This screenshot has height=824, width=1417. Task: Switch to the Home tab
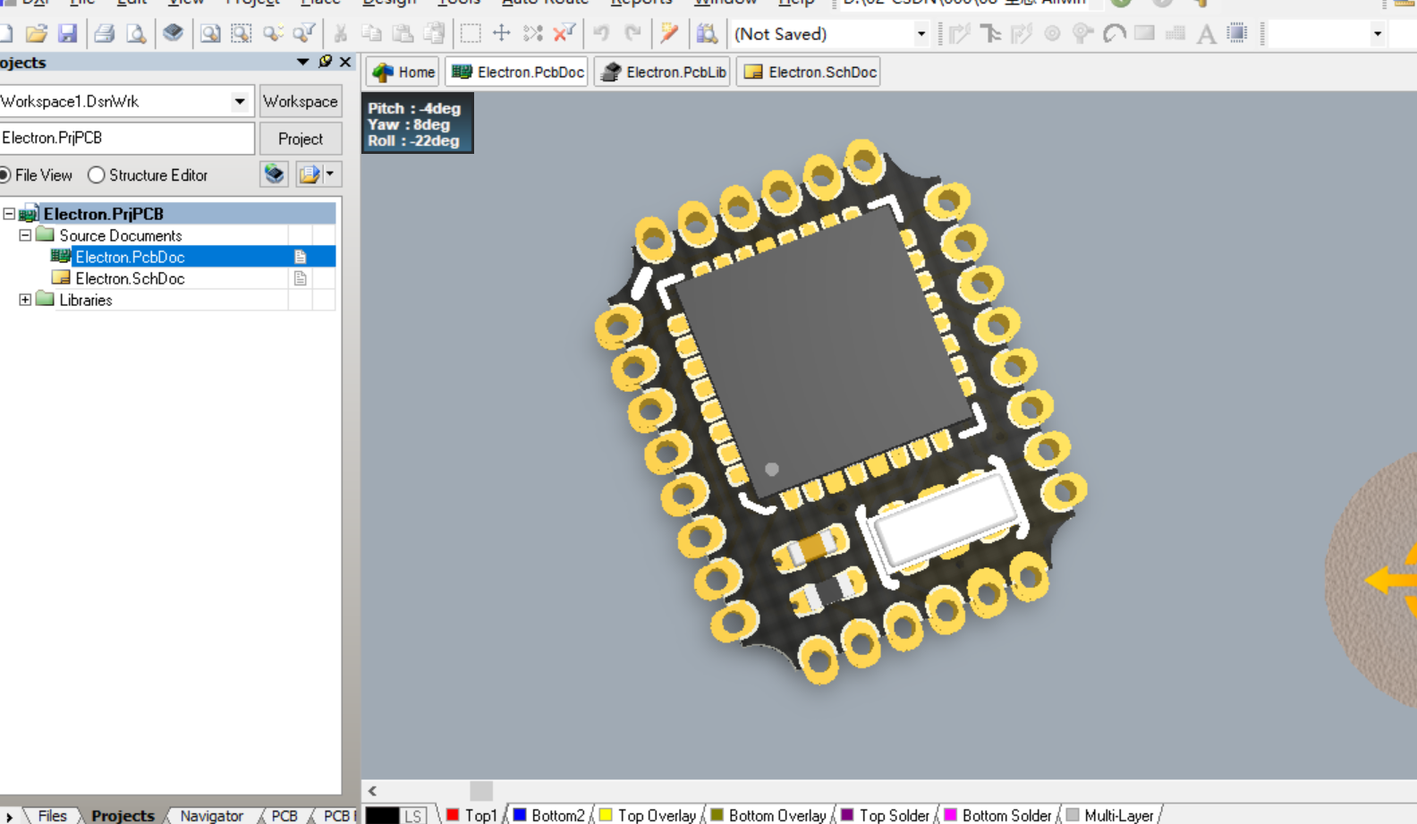(x=403, y=72)
